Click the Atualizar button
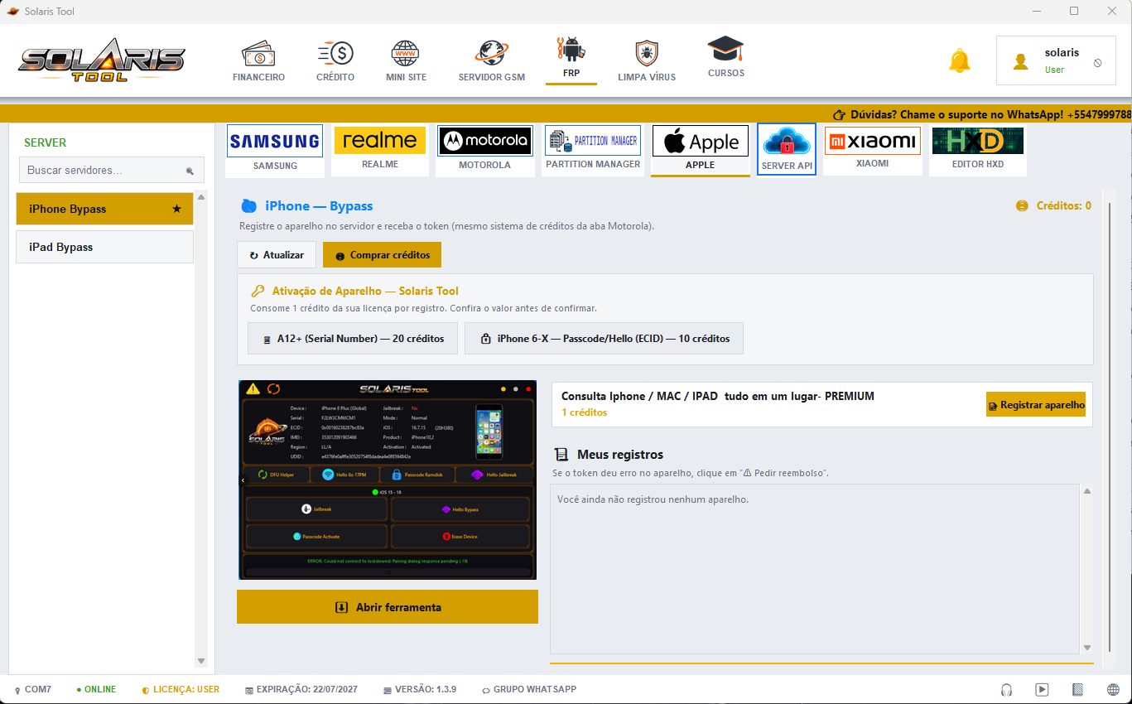Viewport: 1132px width, 704px height. [277, 255]
